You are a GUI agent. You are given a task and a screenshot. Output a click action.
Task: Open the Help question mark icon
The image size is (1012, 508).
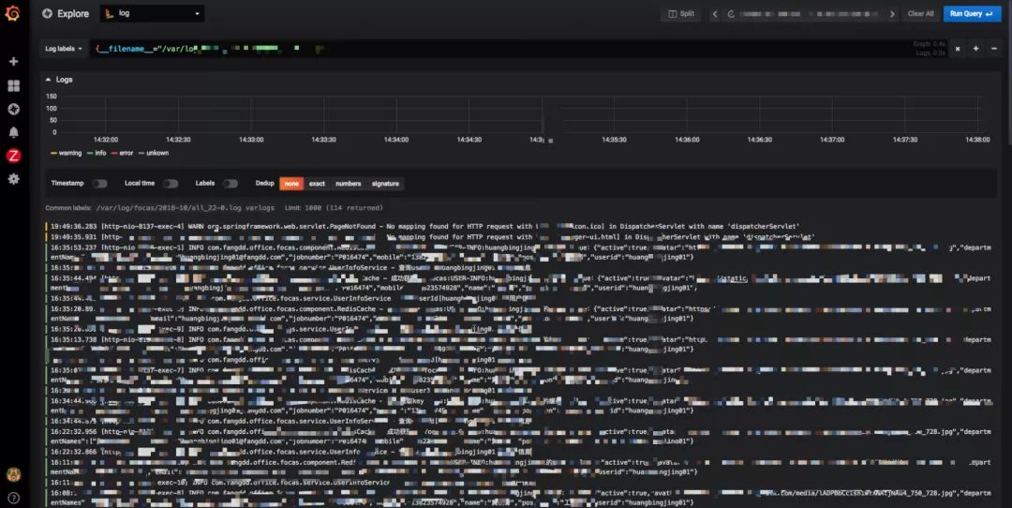[x=13, y=498]
